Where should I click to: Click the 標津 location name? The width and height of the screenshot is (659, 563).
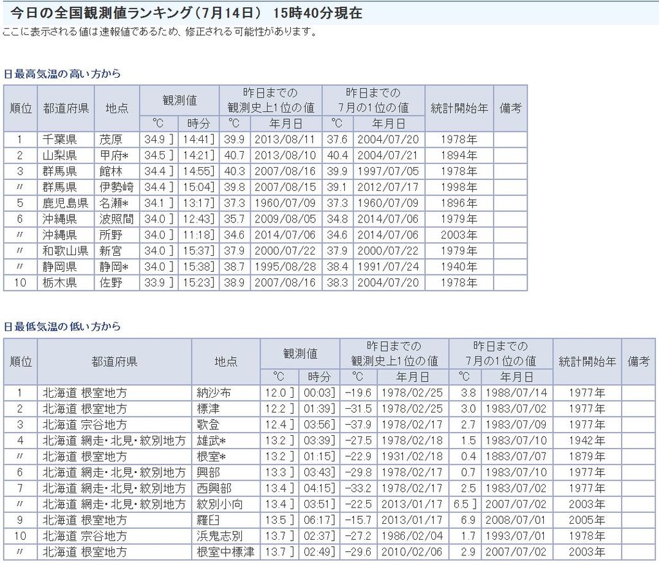208,409
